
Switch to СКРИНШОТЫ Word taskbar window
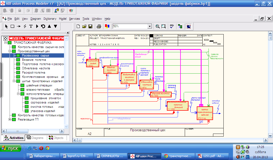(110, 156)
